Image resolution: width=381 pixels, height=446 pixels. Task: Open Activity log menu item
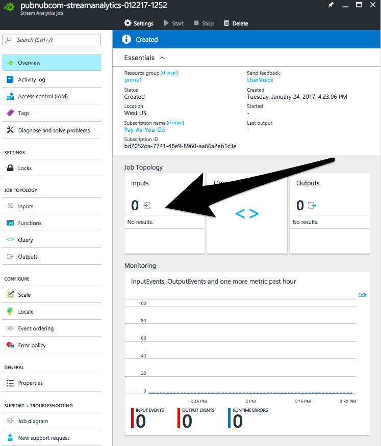[x=52, y=79]
